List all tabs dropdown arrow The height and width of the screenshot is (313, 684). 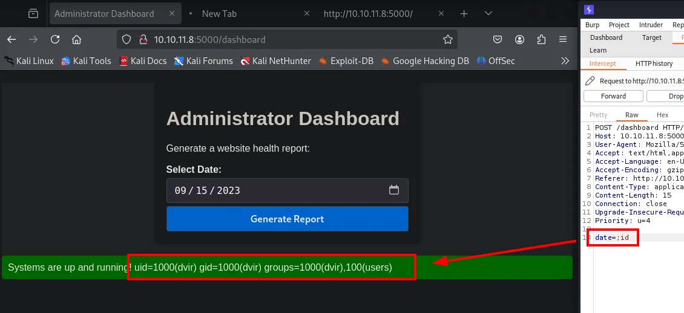[x=488, y=13]
